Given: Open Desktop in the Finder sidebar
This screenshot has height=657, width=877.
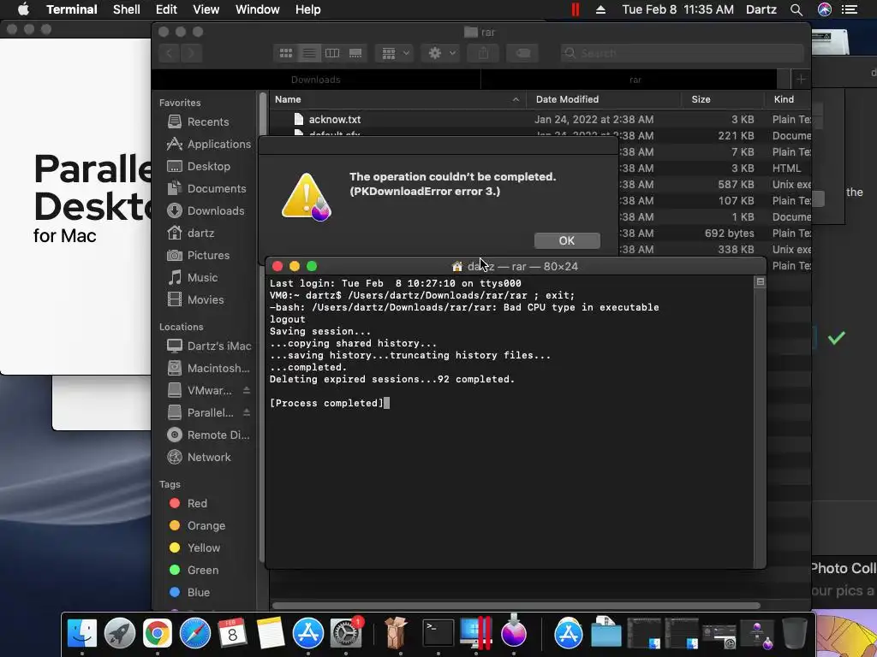Looking at the screenshot, I should click(x=208, y=167).
